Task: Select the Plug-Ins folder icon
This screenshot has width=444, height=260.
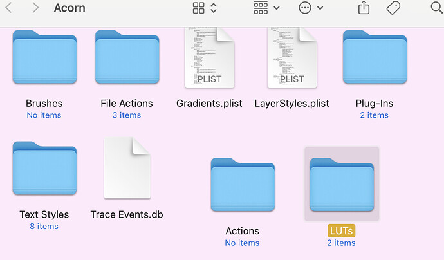Action: coord(375,58)
